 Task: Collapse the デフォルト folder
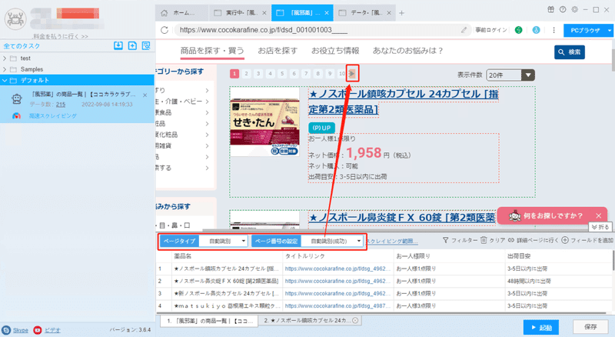5,80
